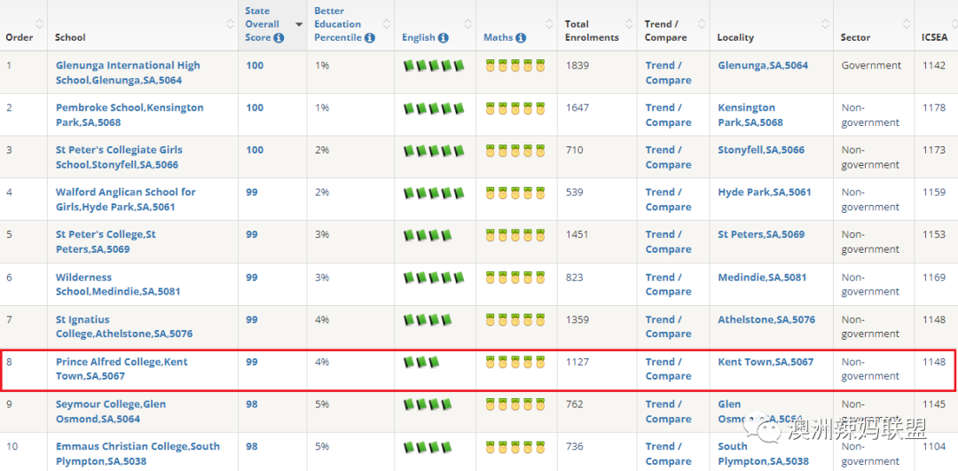Click info icon beside Better Education Percentile

[x=370, y=38]
